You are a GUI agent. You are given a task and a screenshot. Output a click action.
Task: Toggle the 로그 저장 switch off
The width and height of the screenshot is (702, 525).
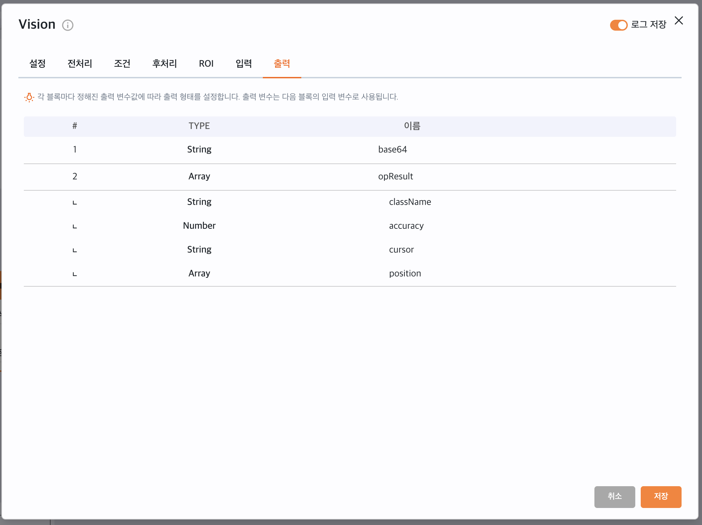pos(618,25)
